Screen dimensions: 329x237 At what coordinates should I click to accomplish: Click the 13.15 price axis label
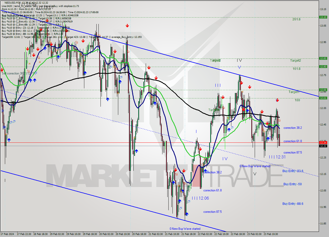(323, 9)
